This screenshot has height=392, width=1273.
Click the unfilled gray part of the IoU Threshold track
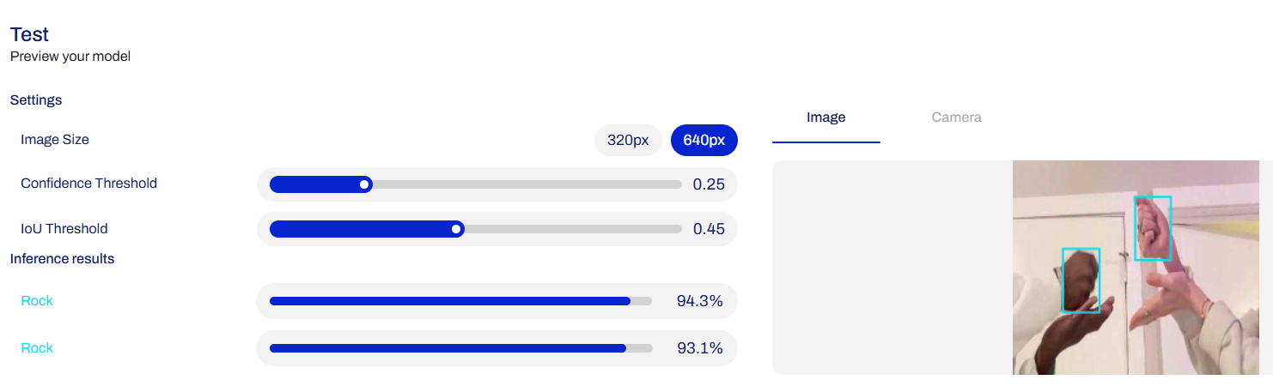tap(573, 229)
